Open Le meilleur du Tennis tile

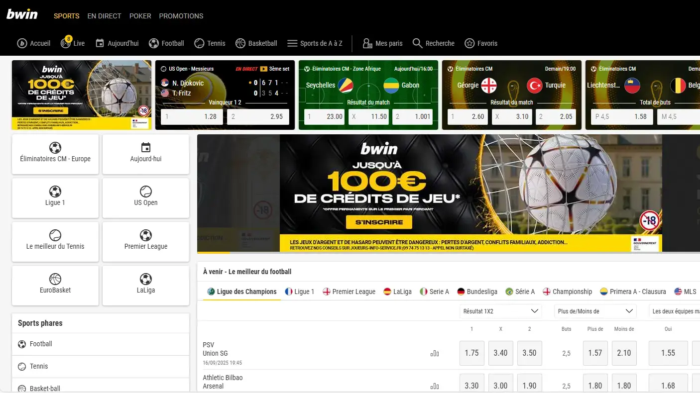55,242
